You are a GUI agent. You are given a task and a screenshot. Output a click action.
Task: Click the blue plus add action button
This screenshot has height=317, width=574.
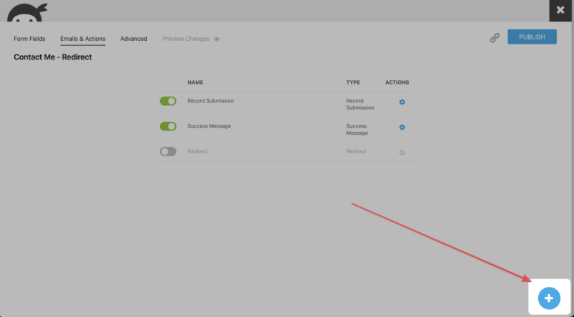(549, 298)
